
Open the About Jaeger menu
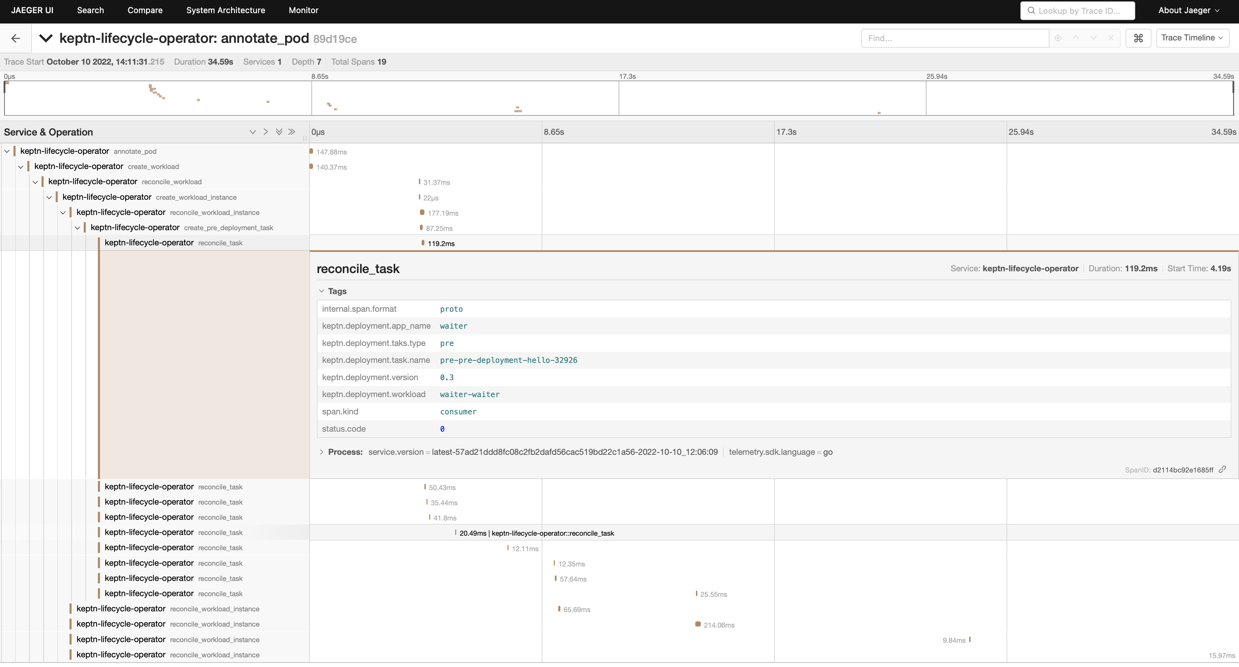[1189, 11]
